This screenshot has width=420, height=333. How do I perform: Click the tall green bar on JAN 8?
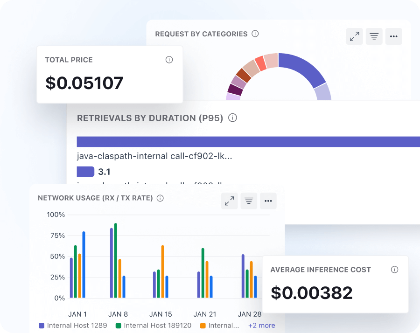click(116, 260)
